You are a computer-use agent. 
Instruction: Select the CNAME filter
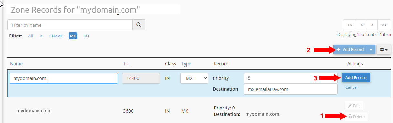[x=56, y=36]
